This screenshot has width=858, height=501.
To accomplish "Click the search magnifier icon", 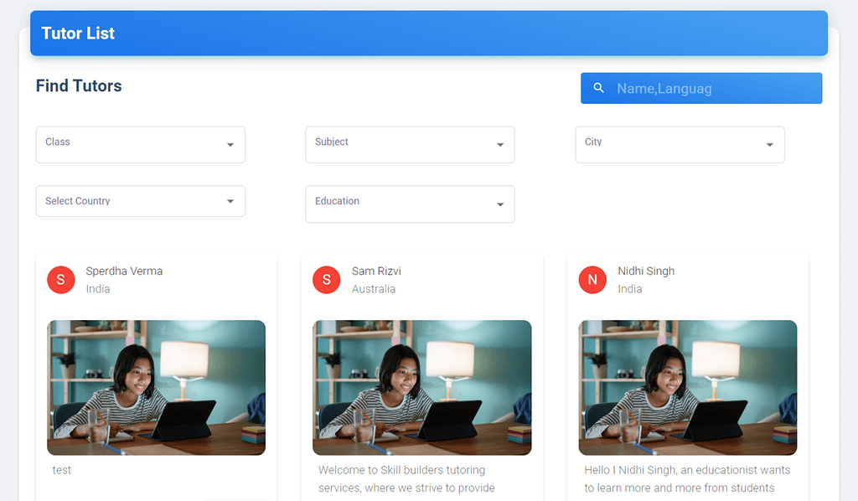I will (598, 88).
